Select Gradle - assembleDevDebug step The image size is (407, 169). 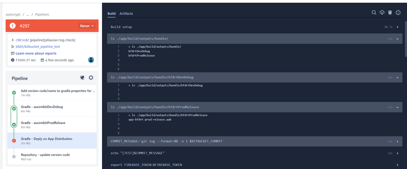tap(52, 109)
